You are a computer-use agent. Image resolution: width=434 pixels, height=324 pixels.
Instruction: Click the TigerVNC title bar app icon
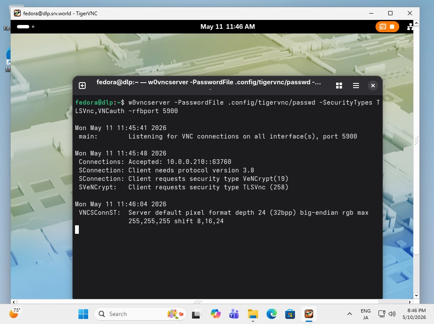(x=17, y=13)
